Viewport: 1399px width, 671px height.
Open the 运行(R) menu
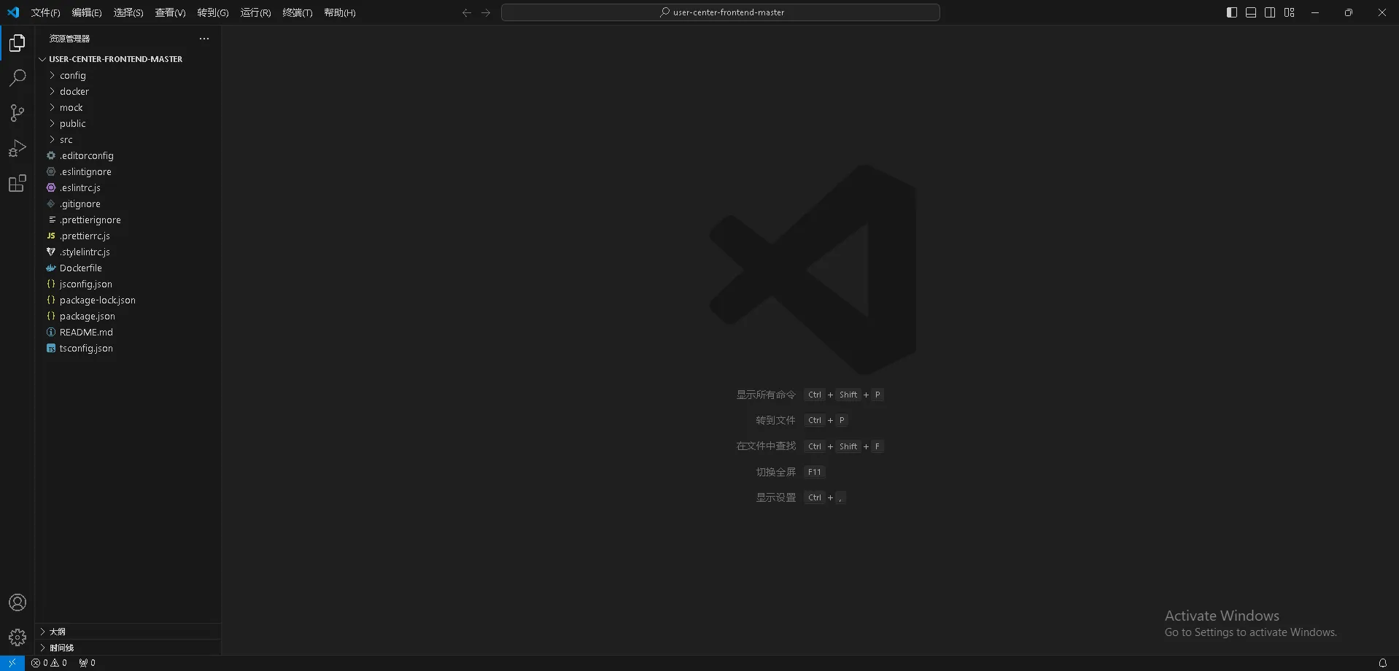(x=255, y=12)
